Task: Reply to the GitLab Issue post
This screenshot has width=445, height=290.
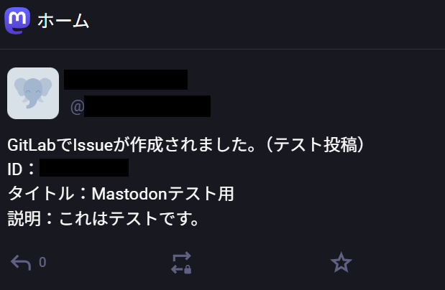Action: (21, 263)
